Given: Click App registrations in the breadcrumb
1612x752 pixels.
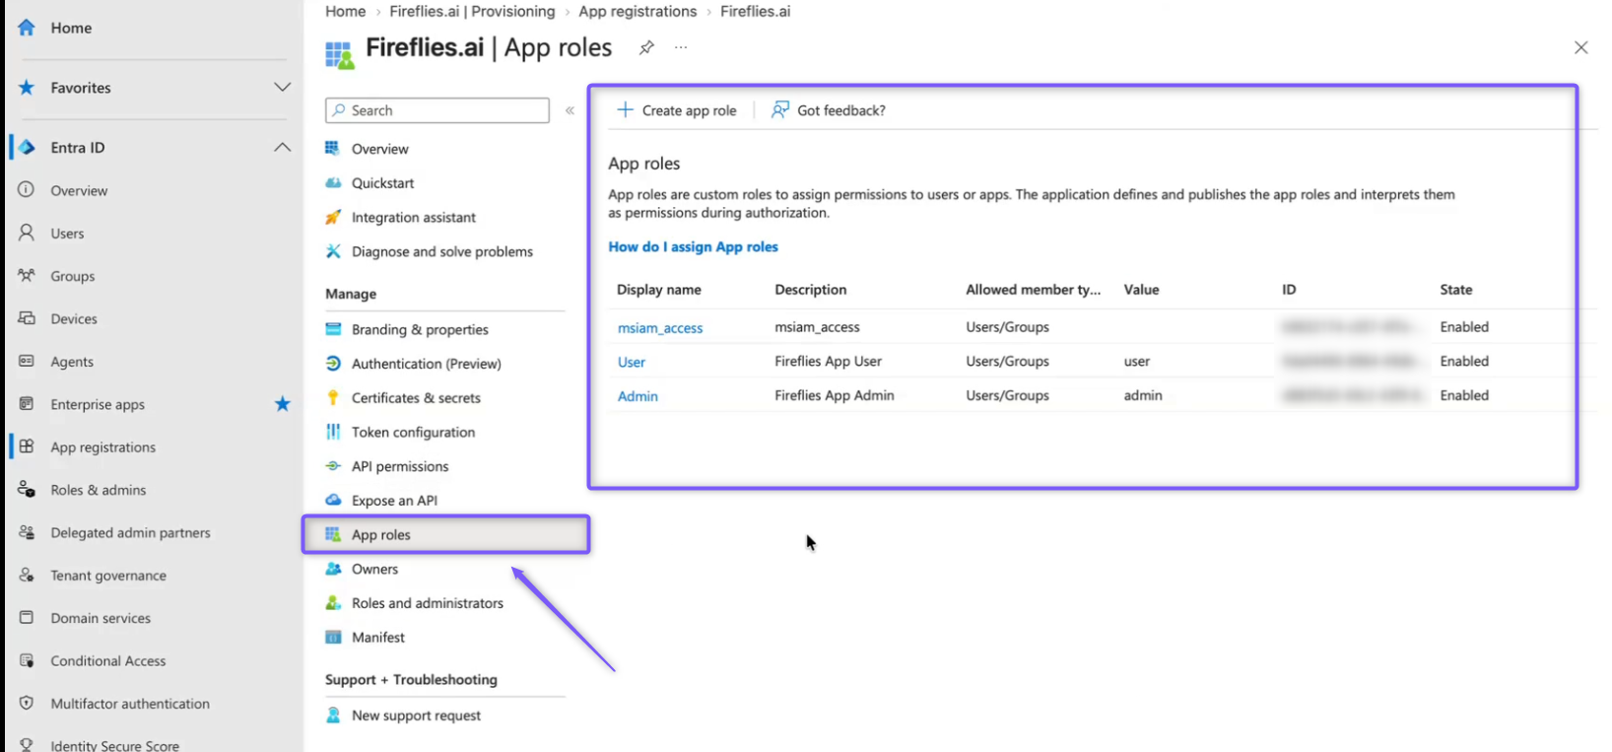Looking at the screenshot, I should pyautogui.click(x=638, y=12).
